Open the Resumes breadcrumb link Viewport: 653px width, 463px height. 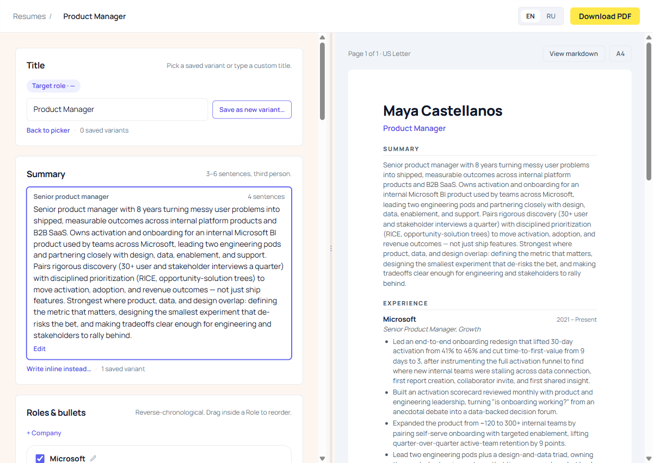29,16
